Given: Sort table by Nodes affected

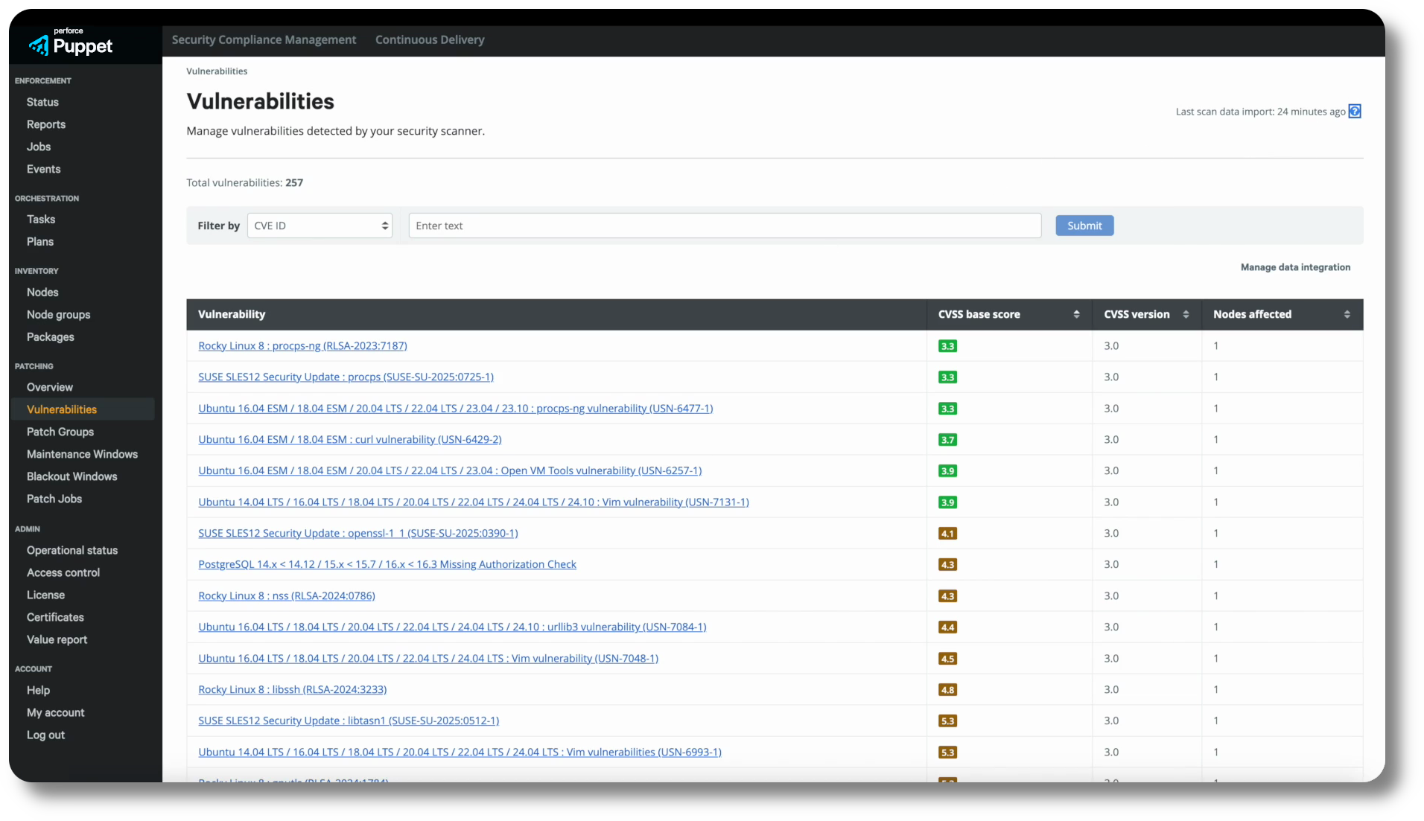Looking at the screenshot, I should (x=1347, y=313).
